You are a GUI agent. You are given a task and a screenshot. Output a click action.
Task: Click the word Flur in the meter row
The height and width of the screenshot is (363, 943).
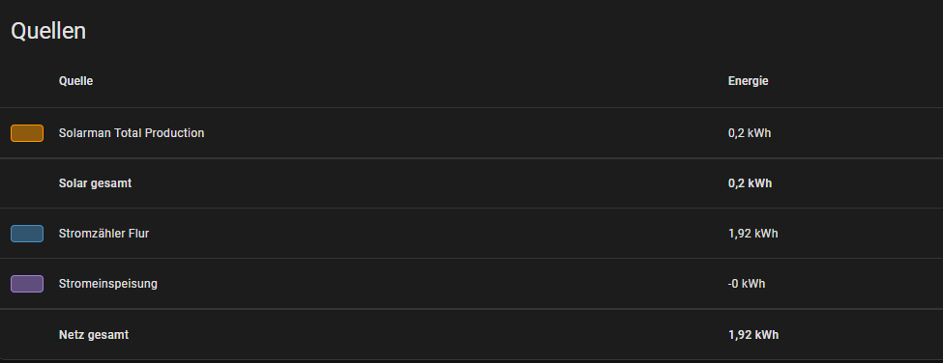coord(139,234)
